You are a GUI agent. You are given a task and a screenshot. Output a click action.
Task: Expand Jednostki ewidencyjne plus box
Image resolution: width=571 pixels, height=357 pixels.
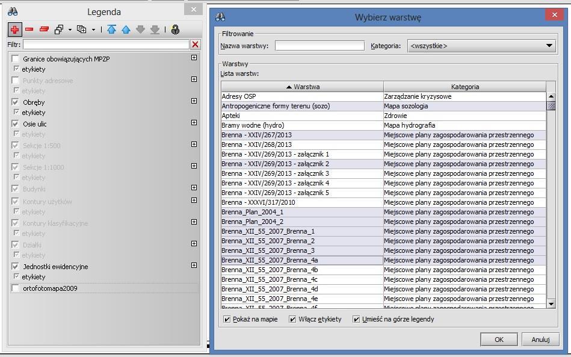click(x=194, y=265)
